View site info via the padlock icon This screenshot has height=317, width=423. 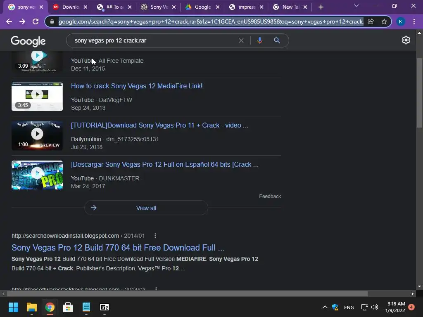point(52,21)
